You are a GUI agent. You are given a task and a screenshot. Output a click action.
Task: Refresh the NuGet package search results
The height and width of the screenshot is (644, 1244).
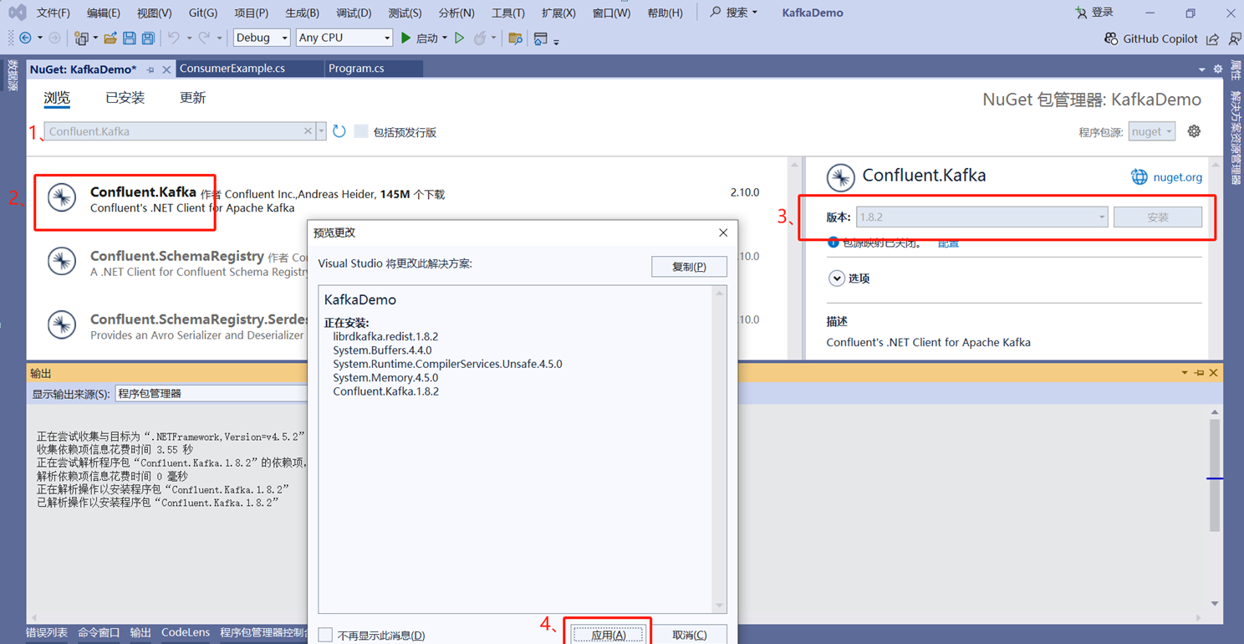[x=339, y=131]
